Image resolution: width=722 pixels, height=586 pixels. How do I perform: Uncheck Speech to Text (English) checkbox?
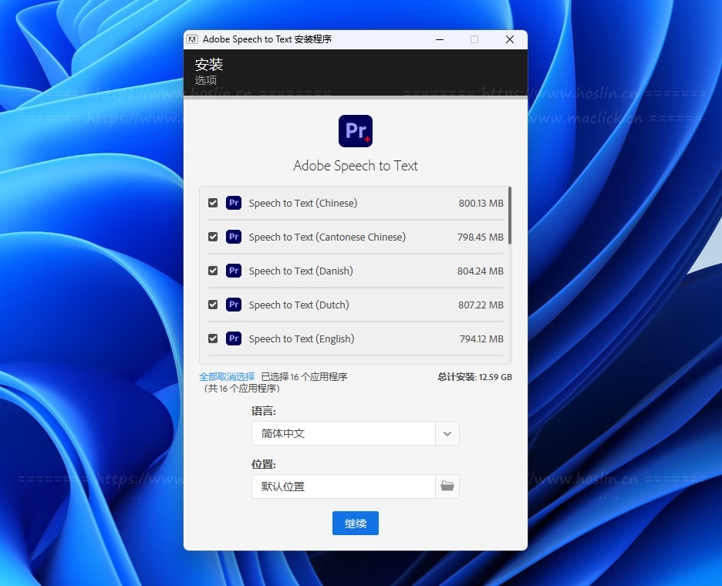pos(213,338)
